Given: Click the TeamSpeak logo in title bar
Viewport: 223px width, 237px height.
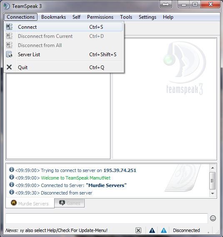Looking at the screenshot, I should [7, 6].
